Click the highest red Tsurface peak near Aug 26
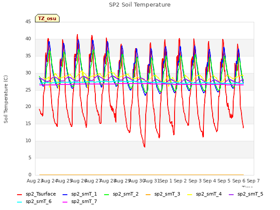Image resolution: width=280 pixels, height=210 pixels. (x=77, y=35)
